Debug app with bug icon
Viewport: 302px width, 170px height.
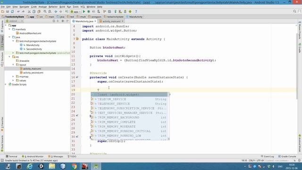[89, 11]
